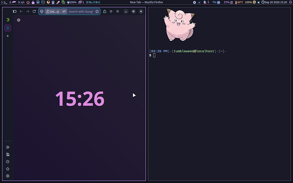Open the Firefox hamburger application menu
Screen dimensions: 293x183
[x=118, y=11]
